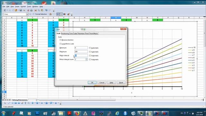
Task: Expand the Open file dropdown arrow
Action: click(x=18, y=10)
